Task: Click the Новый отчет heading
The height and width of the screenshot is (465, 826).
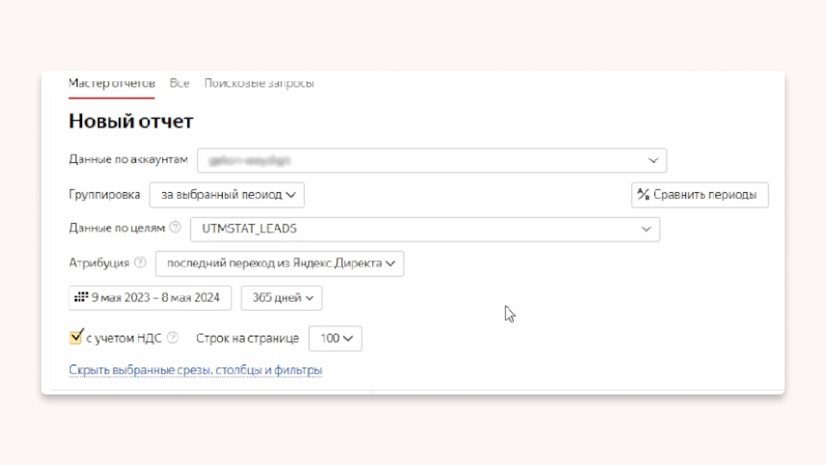Action: click(x=131, y=121)
